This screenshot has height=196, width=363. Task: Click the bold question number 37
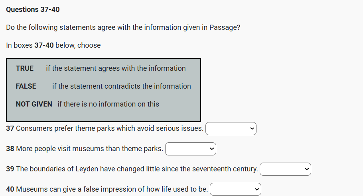(10, 129)
